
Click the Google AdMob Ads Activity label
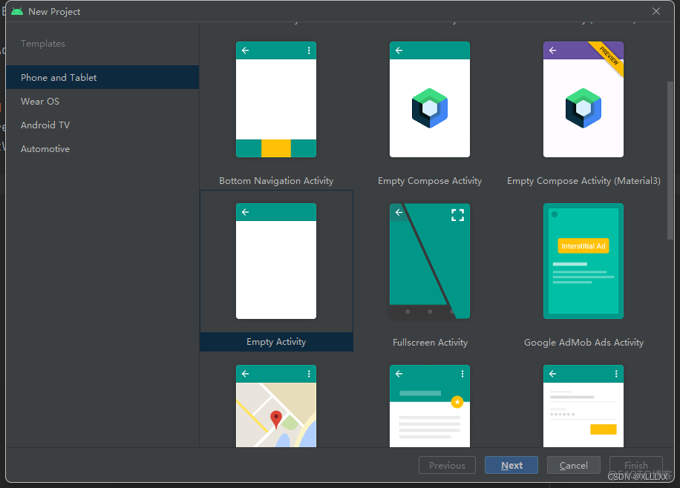pos(583,343)
